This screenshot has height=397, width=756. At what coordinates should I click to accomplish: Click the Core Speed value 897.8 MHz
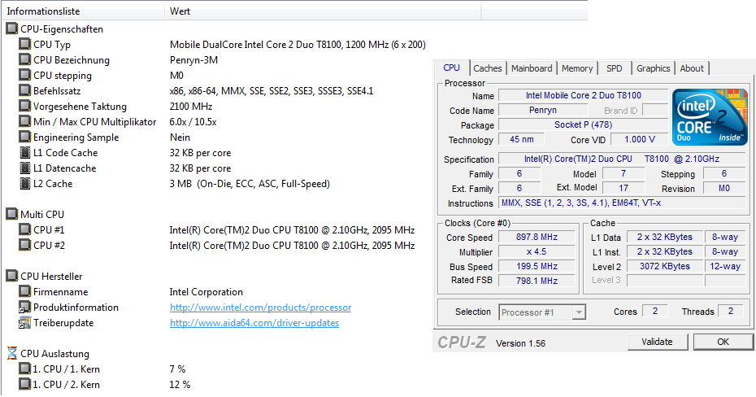click(537, 238)
